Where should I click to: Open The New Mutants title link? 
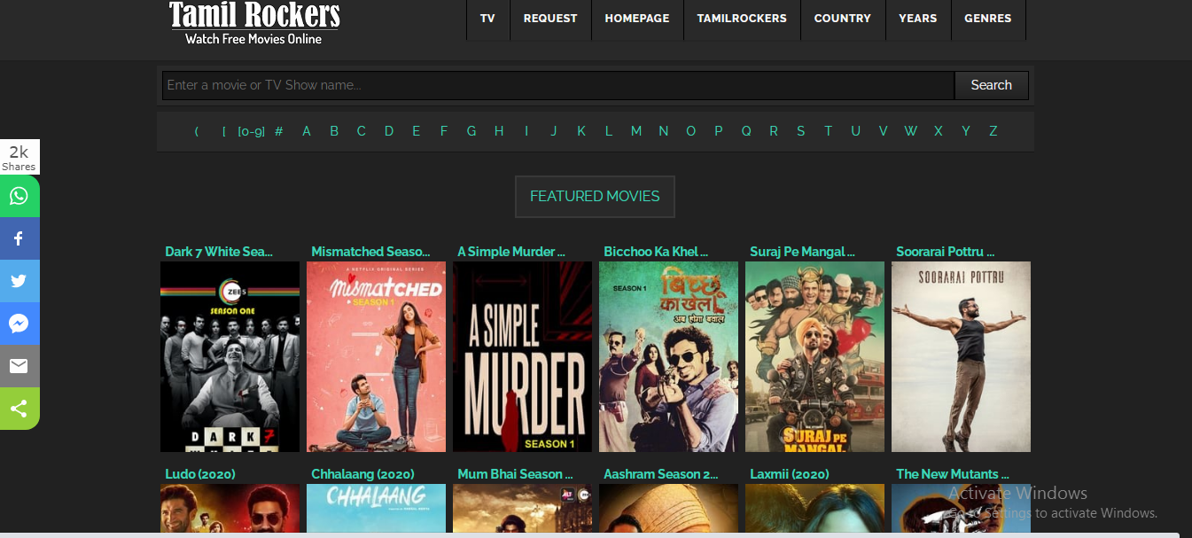point(953,474)
